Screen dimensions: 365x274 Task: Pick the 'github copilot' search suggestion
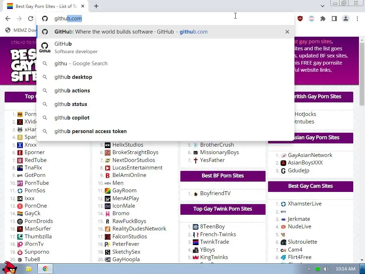tap(165, 117)
